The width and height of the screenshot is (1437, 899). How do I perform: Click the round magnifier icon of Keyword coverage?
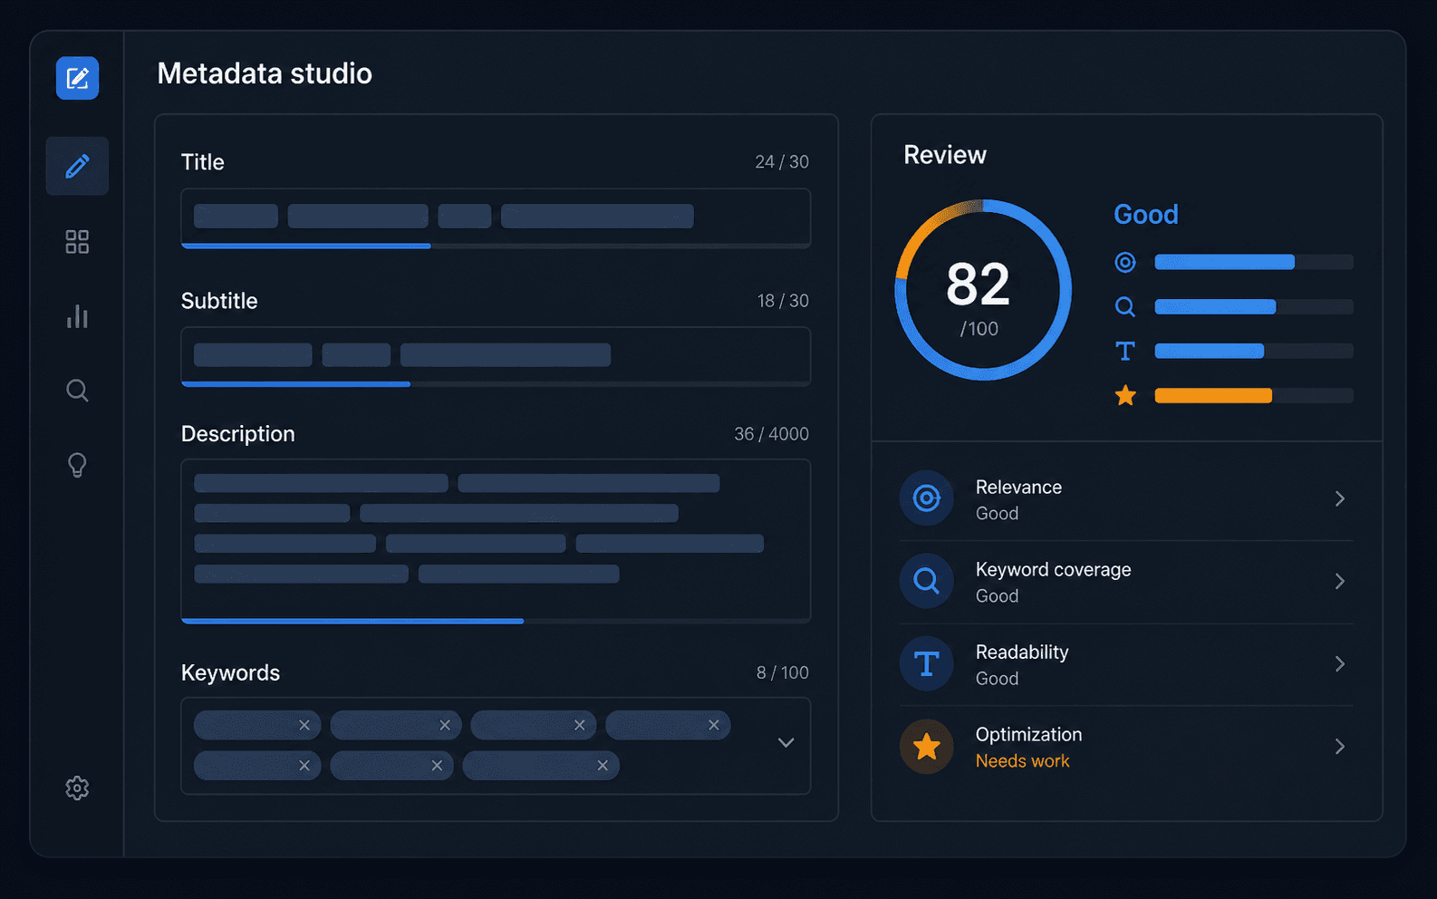click(926, 580)
